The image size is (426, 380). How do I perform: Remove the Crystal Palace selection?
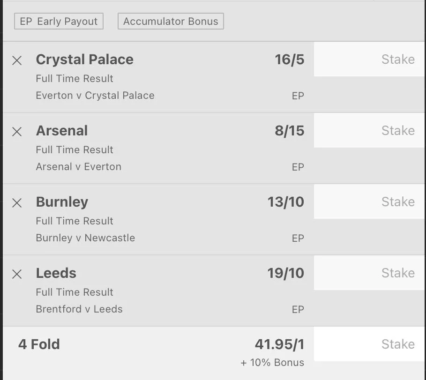click(17, 60)
